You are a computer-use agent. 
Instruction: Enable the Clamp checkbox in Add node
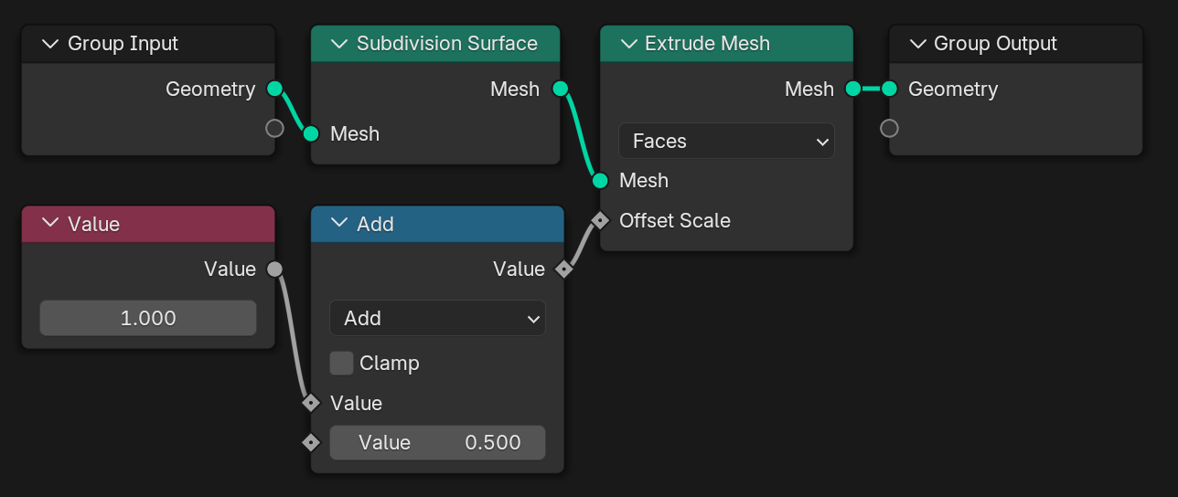click(342, 363)
